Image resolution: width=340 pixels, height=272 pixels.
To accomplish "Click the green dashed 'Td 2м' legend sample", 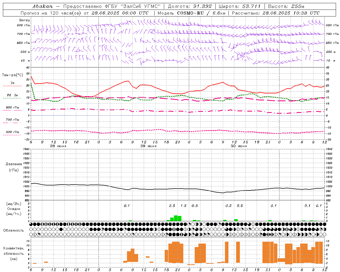I will [12, 98].
